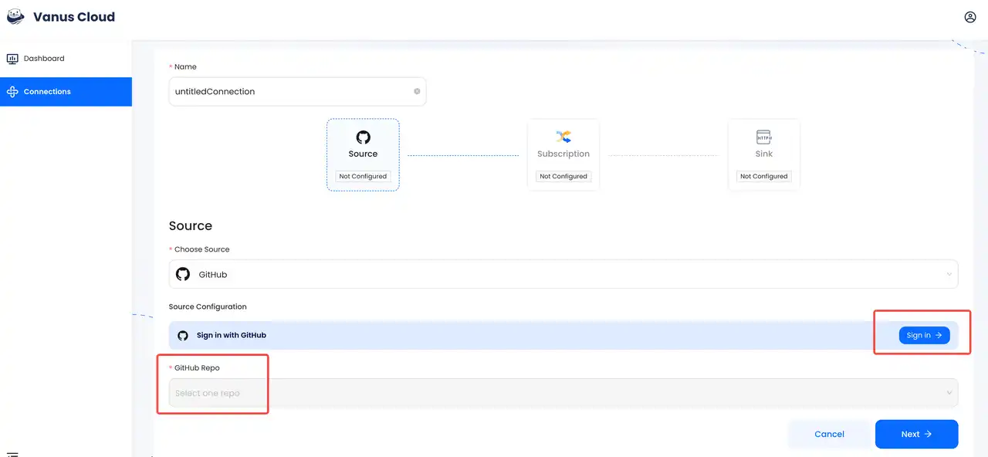Click the GitHub logo in Choose Source field
Viewport: 988px width, 457px height.
[x=183, y=274]
